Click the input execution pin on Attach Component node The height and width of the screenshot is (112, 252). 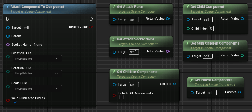click(x=8, y=19)
